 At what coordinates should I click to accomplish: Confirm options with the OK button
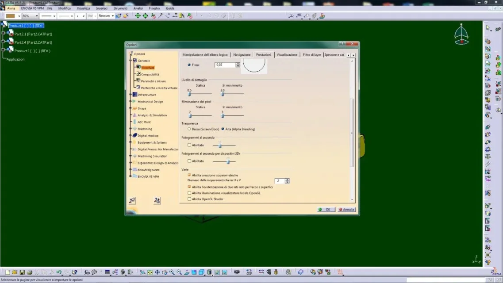(326, 210)
